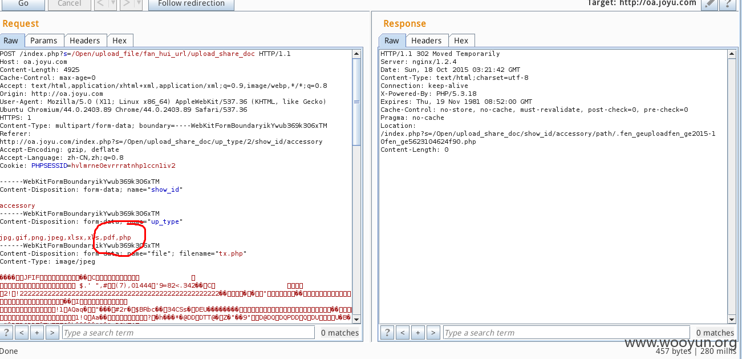Click the response '0 matches' counter
This screenshot has width=742, height=359.
715,332
